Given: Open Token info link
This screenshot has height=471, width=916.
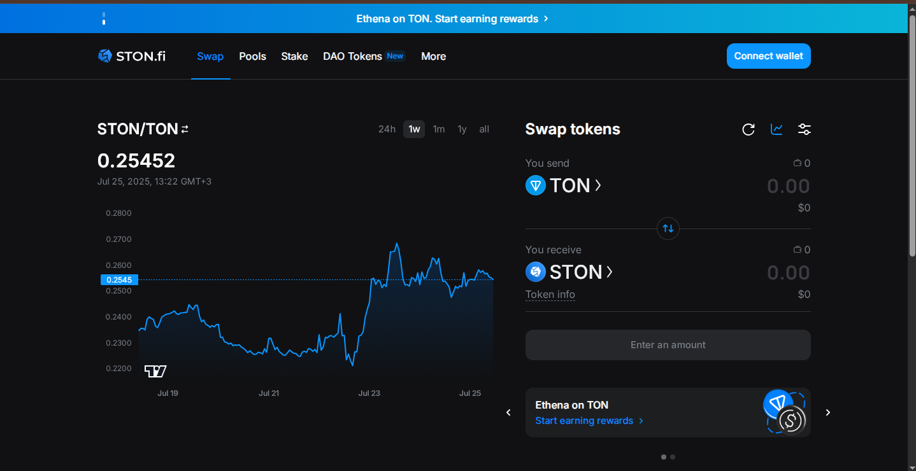Looking at the screenshot, I should click(550, 295).
